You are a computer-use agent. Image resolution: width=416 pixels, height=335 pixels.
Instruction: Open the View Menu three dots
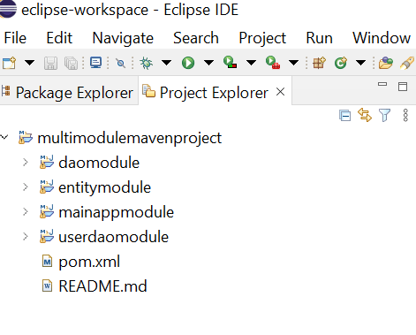point(405,115)
